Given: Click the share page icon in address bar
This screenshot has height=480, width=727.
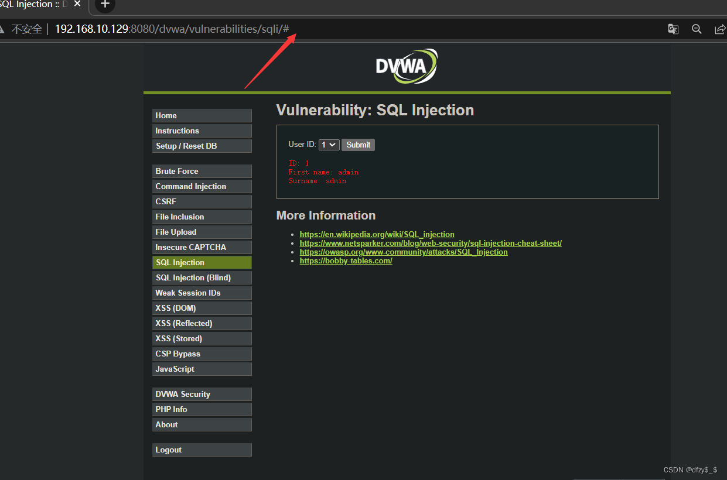Looking at the screenshot, I should point(720,29).
